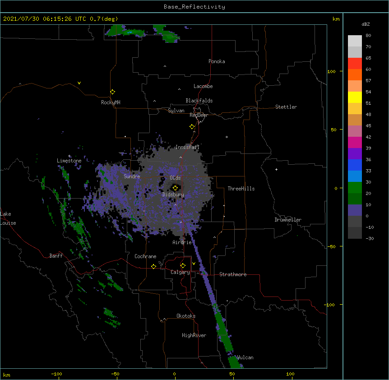Click the yellow legend swatch between 54 and 51 dBZ

point(355,97)
